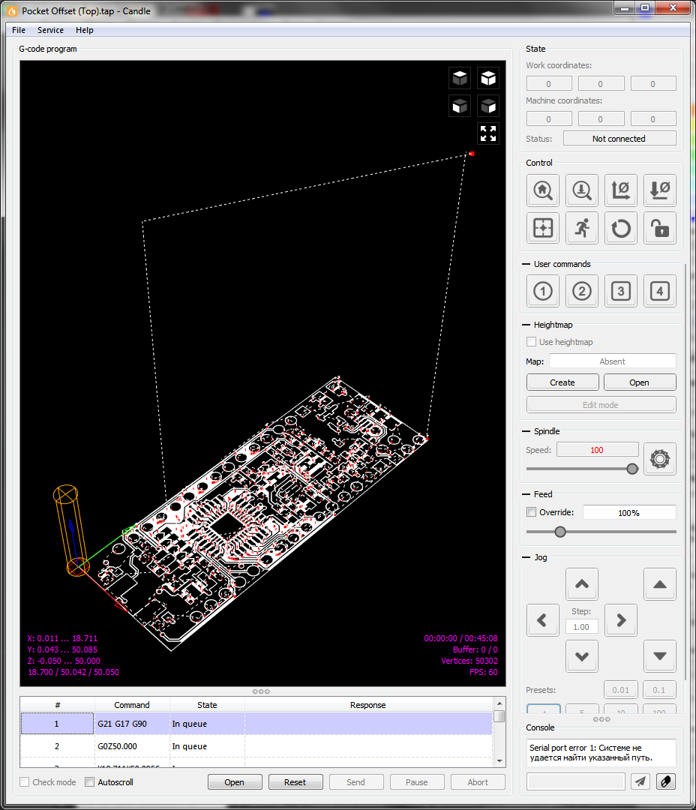Enable the Autoscroll checkbox
The image size is (696, 810).
[x=89, y=782]
